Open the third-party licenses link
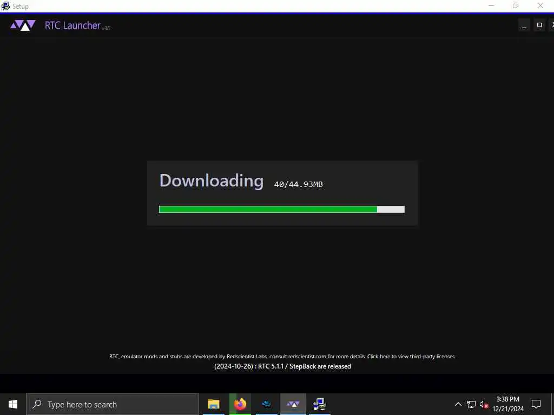 click(411, 357)
